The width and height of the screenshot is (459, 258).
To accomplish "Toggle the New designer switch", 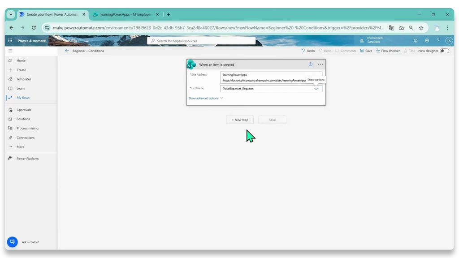I will (444, 51).
